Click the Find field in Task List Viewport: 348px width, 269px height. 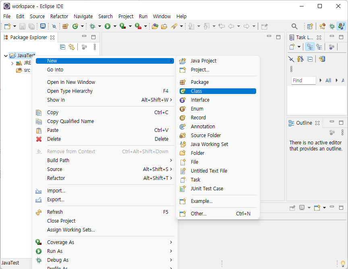303,81
